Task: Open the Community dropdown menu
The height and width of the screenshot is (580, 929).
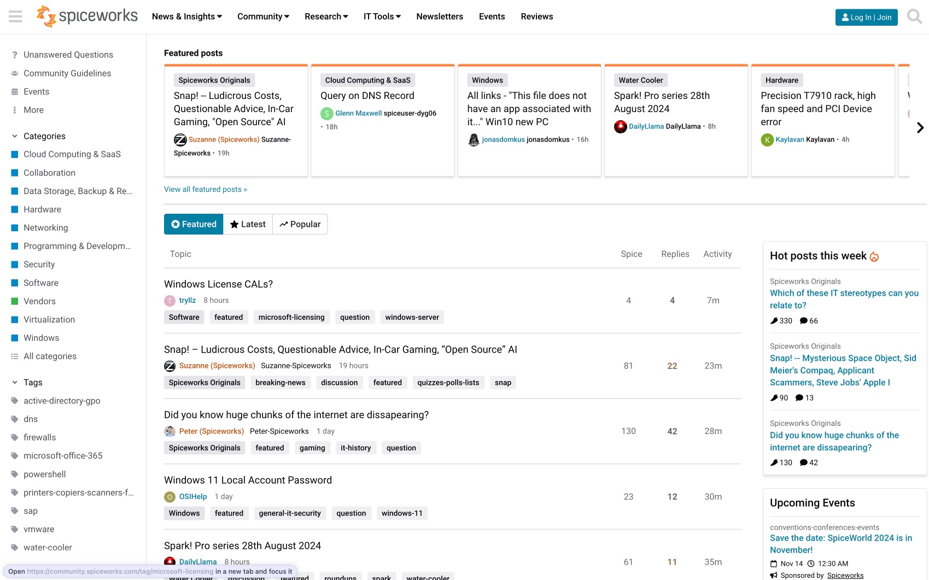Action: point(262,16)
